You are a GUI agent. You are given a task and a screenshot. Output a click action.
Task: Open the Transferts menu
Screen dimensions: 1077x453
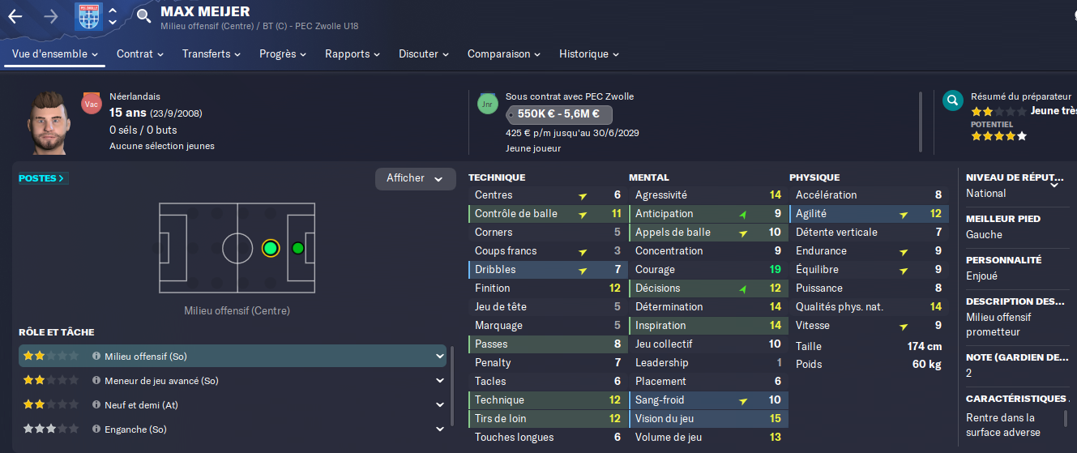point(212,54)
